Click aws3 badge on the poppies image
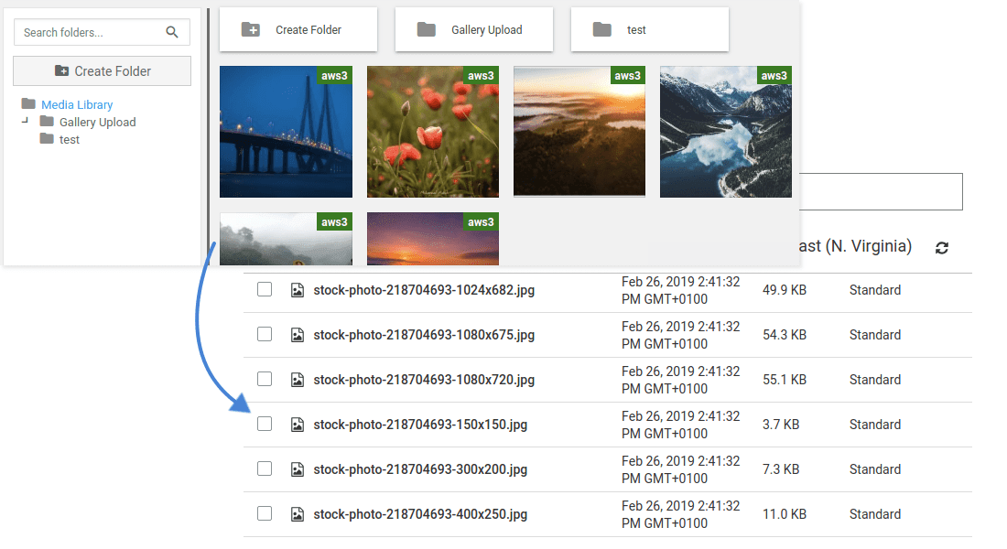Screen dimensions: 1007x549 point(481,76)
